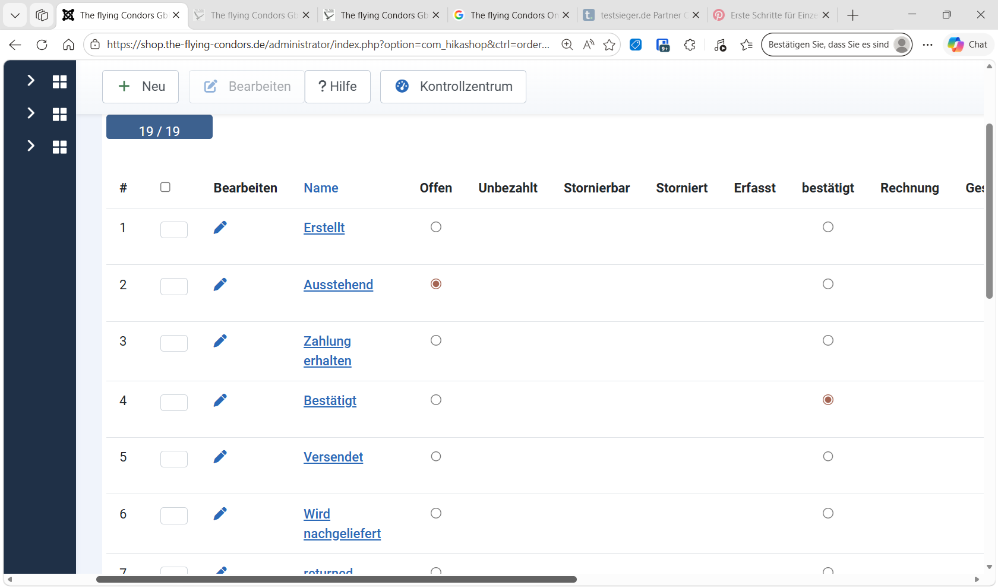Select the Offen radio button for Erstellt

(436, 227)
